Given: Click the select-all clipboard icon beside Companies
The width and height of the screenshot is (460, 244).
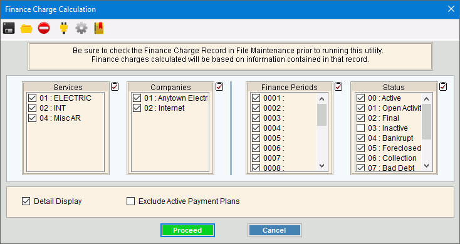Looking at the screenshot, I should 219,86.
